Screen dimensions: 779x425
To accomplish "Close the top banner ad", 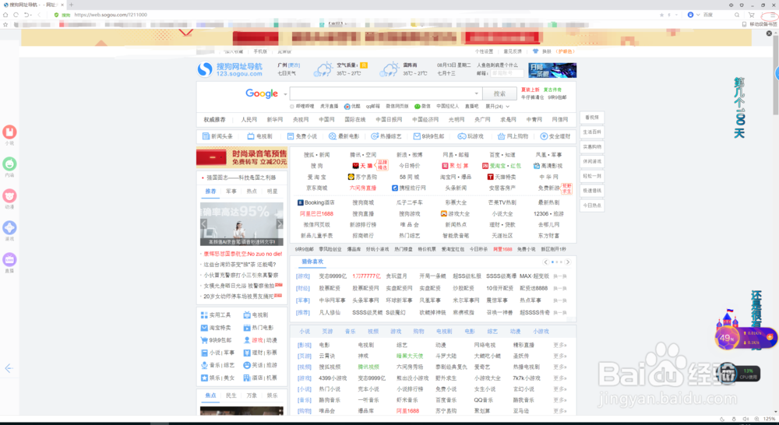I will click(769, 33).
